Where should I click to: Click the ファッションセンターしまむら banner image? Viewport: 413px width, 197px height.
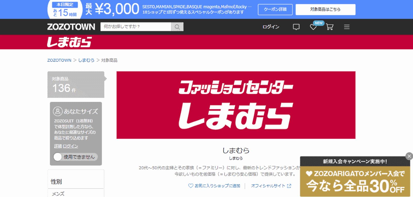[236, 105]
